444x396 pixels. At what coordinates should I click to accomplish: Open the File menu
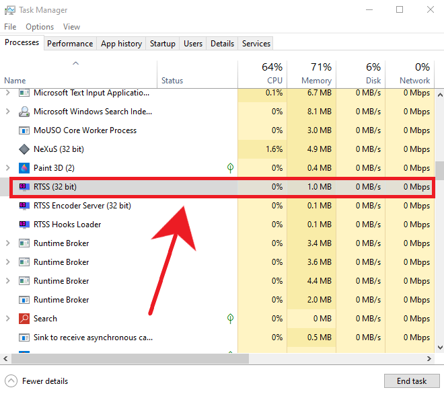(10, 27)
